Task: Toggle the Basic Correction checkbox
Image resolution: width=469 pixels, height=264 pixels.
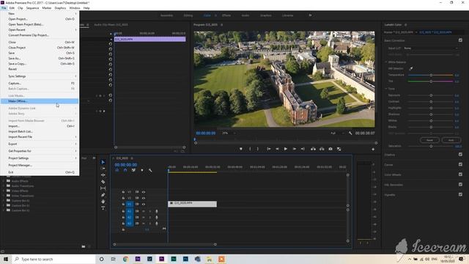Action: pos(460,40)
